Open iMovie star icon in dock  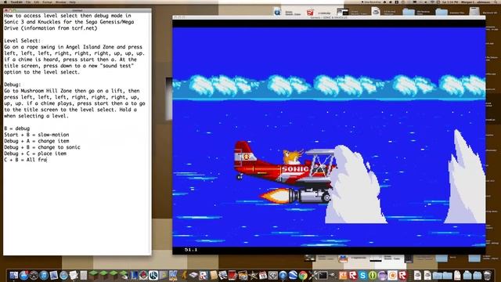click(x=254, y=275)
